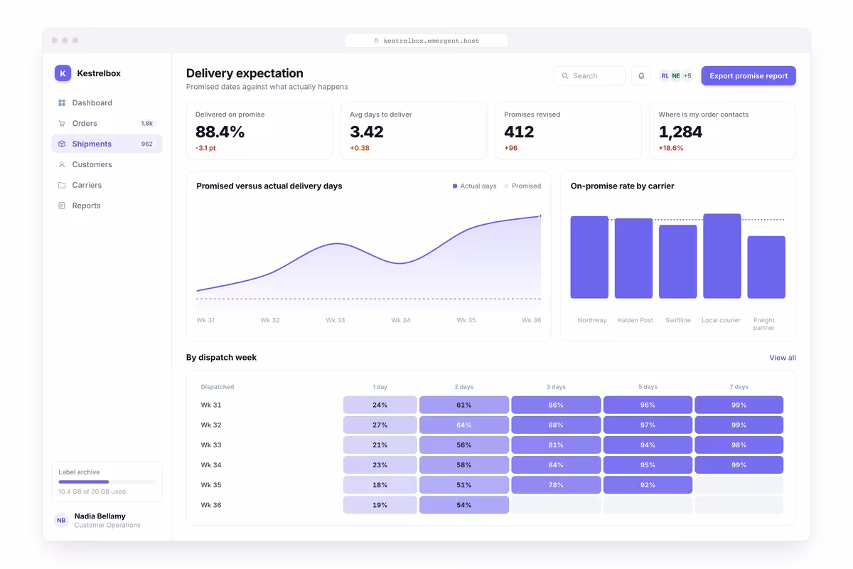This screenshot has width=853, height=569.
Task: Click the Orders cart icon
Action: pyautogui.click(x=62, y=124)
